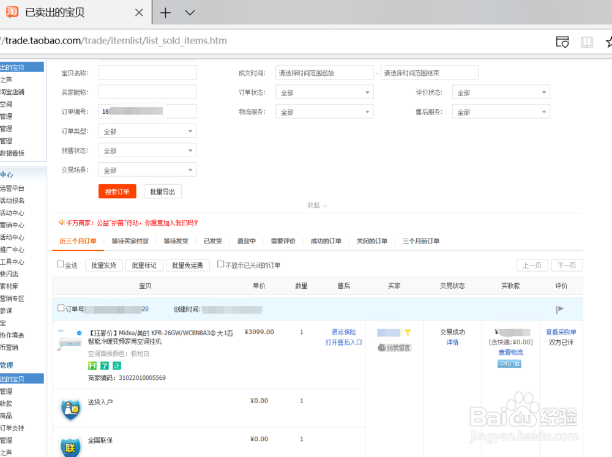
Task: Open 预售状态 dropdown
Action: pyautogui.click(x=147, y=150)
